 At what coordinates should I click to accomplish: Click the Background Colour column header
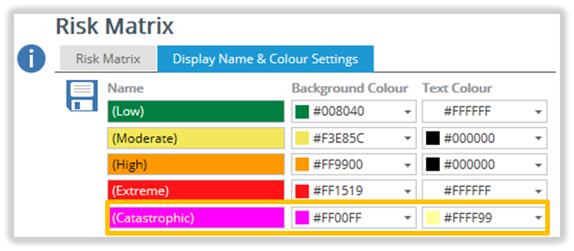pyautogui.click(x=350, y=88)
